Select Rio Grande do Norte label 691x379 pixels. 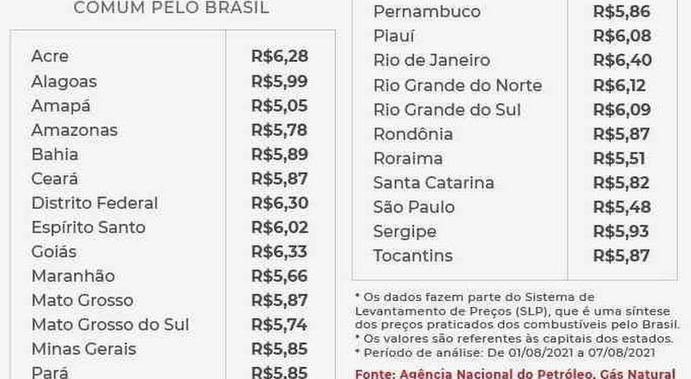click(457, 85)
